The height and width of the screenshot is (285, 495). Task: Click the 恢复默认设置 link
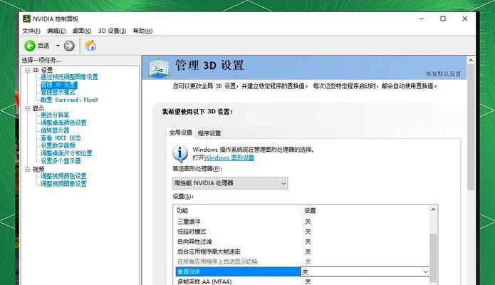(x=443, y=74)
